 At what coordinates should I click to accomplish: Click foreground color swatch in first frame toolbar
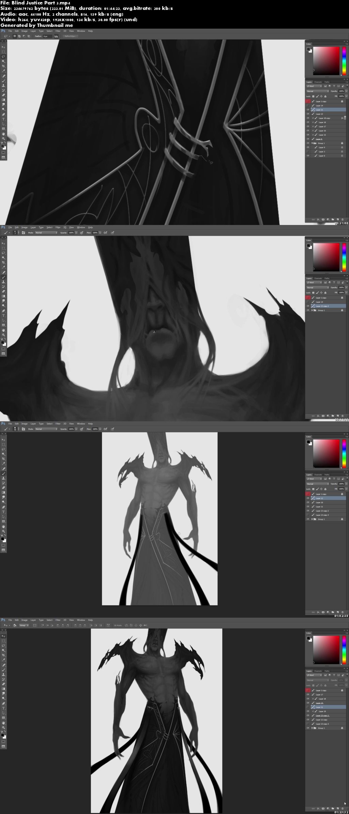coord(3,146)
